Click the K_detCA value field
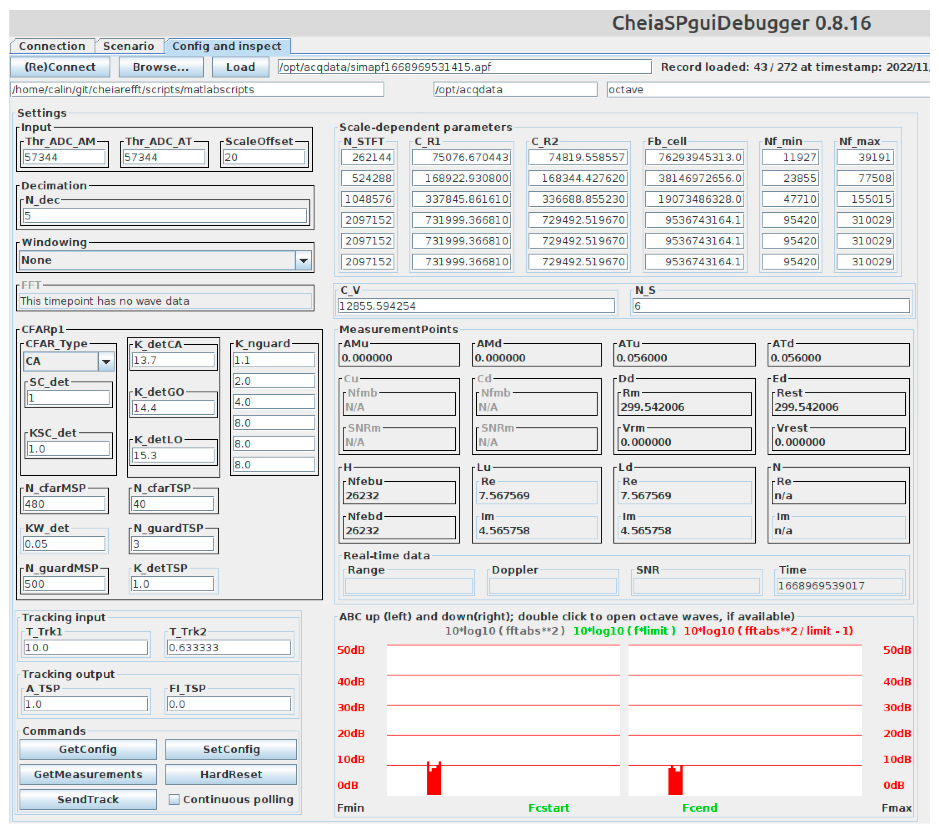The height and width of the screenshot is (832, 939). click(x=173, y=361)
